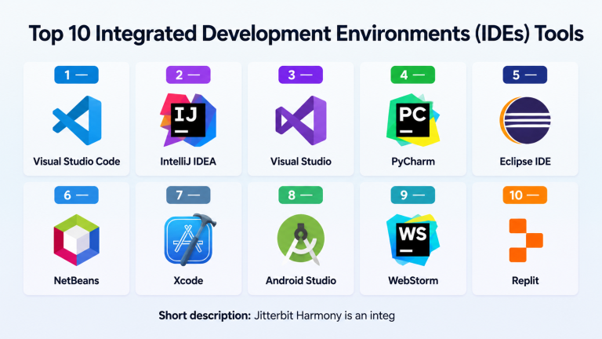Image resolution: width=602 pixels, height=339 pixels.
Task: Click the "Short description:" bold label
Action: coord(205,315)
